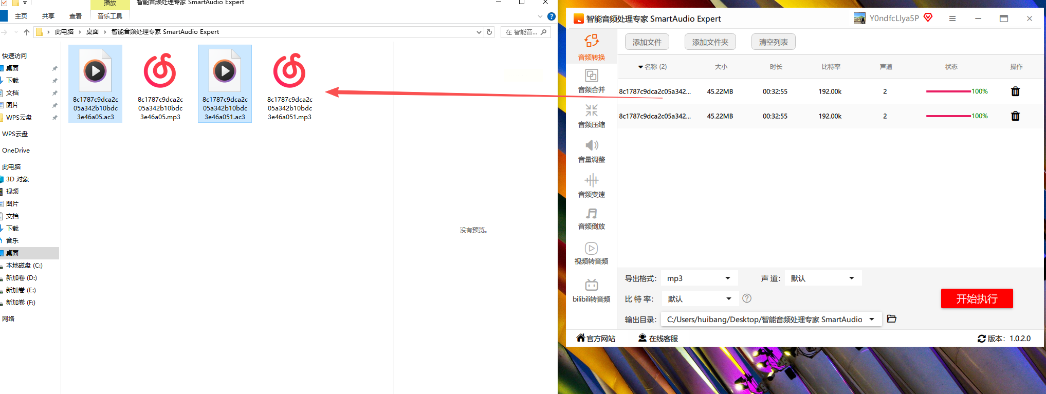Open WPS云盘 under quick access
Image resolution: width=1046 pixels, height=394 pixels.
pyautogui.click(x=19, y=118)
